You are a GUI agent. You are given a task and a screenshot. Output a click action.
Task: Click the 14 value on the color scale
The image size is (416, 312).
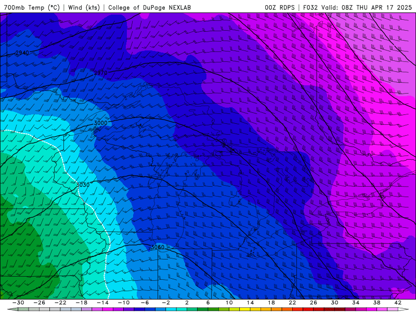pos(250,303)
